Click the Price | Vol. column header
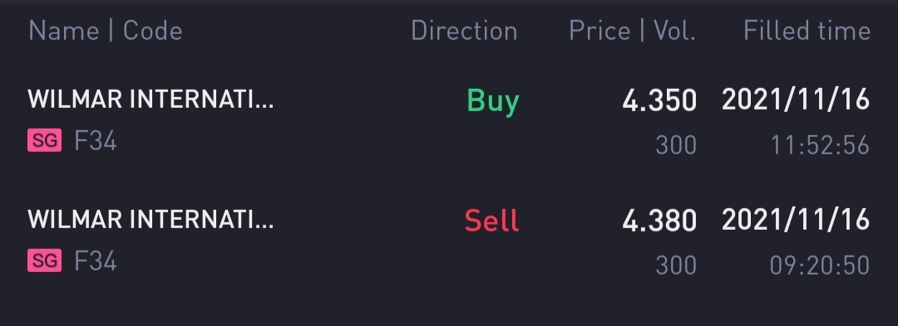The width and height of the screenshot is (898, 326). pyautogui.click(x=632, y=30)
